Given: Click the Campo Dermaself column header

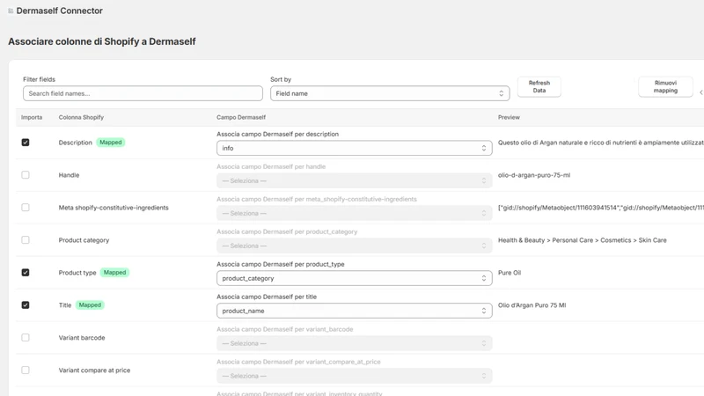Looking at the screenshot, I should pos(241,117).
